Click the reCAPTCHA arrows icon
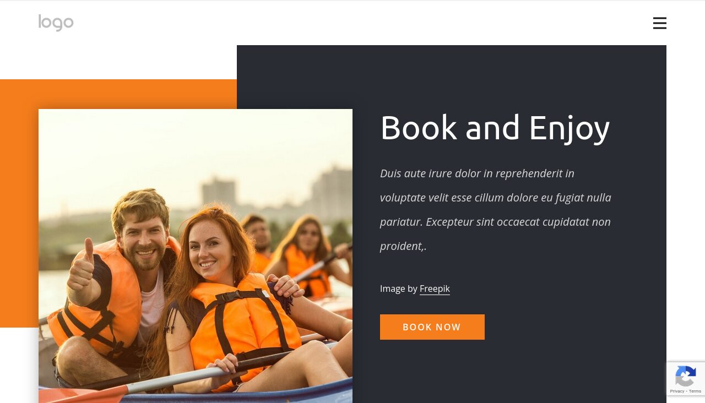 coord(686,378)
